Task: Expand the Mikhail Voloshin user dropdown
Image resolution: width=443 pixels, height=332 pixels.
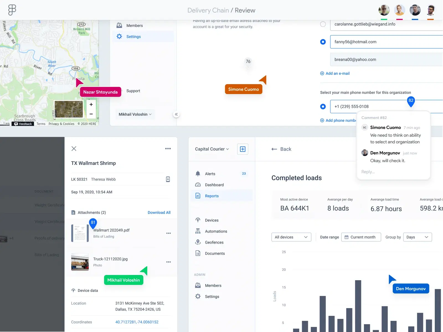Action: point(135,114)
